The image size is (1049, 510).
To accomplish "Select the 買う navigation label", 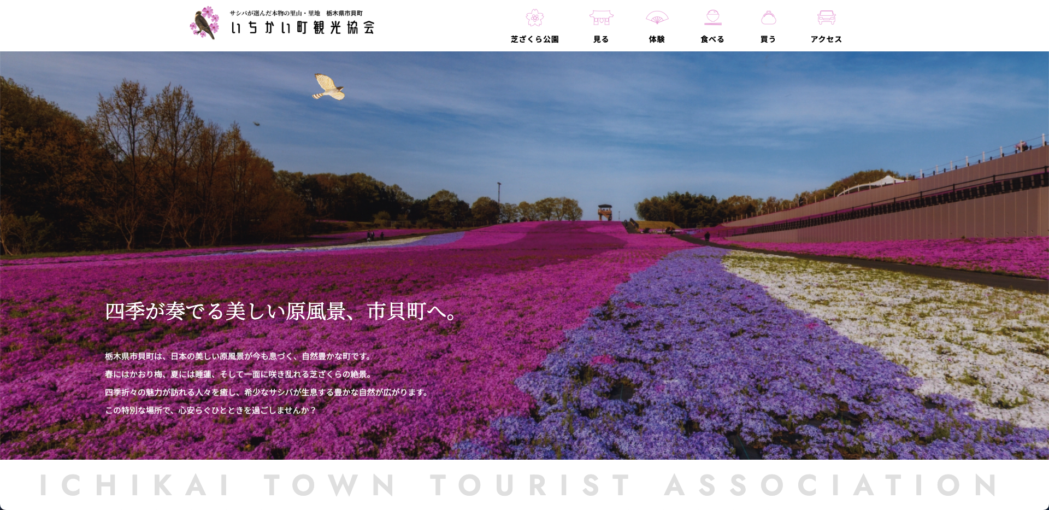I will [x=768, y=39].
